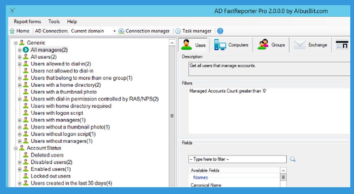
Task: Expand Users without a thumbnail photo(1)
Action: 19,127
